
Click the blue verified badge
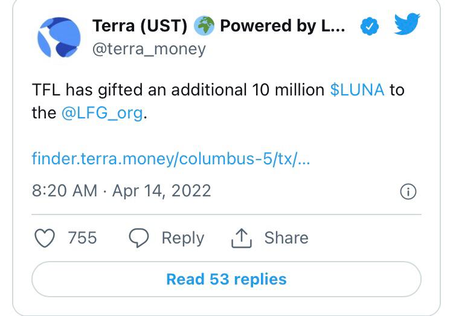point(369,27)
